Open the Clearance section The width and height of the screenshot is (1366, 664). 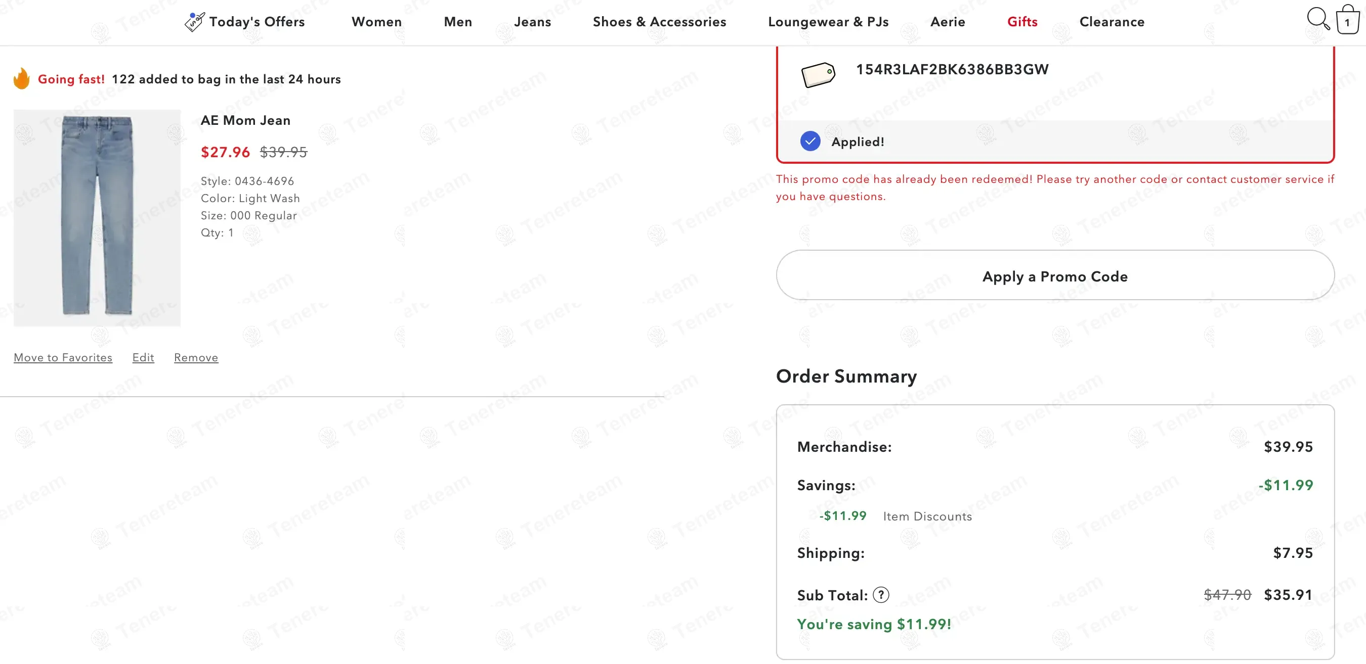tap(1112, 22)
